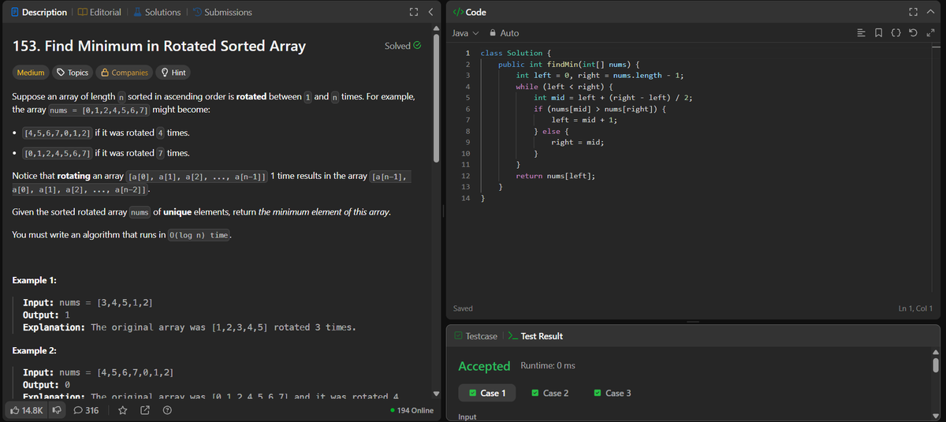Maximize the description panel with fullscreen icon
The height and width of the screenshot is (422, 946).
[413, 12]
